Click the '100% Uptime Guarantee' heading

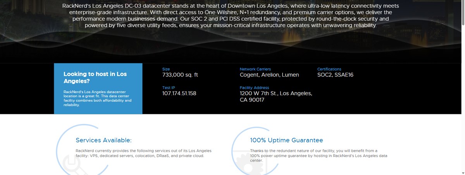[286, 140]
